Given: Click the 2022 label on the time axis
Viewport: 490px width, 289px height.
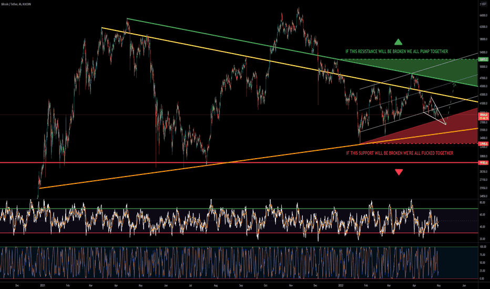Looking at the screenshot, I should [x=341, y=285].
